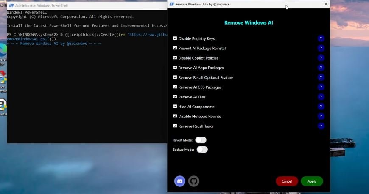Click help icon for Disable Registry Keys
Screen dimensions: 369x194
pyautogui.click(x=321, y=38)
